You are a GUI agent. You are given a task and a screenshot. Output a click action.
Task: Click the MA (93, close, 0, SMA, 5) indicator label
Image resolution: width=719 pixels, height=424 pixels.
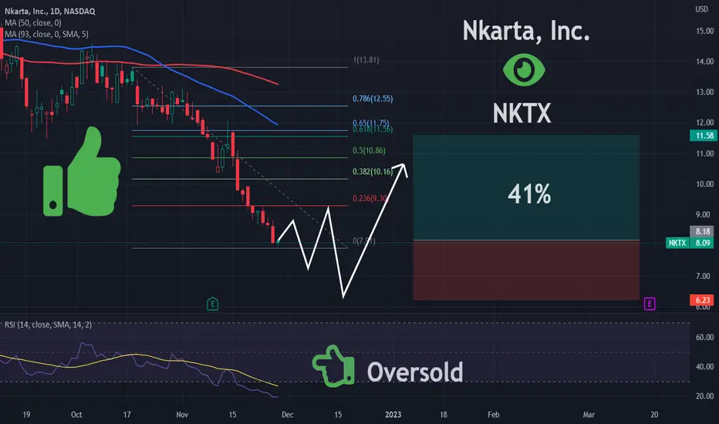47,35
